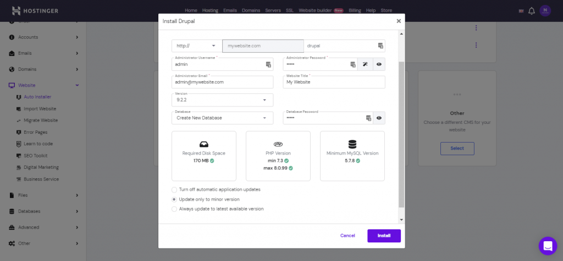
Task: Open Website builder in top navigation
Action: pyautogui.click(x=315, y=10)
